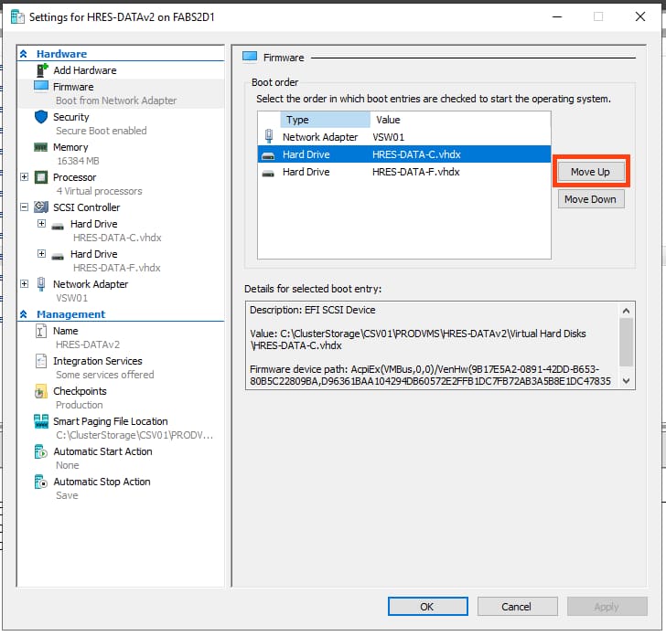Click the Move Up button
Viewport: 666px width, 636px height.
(x=591, y=172)
